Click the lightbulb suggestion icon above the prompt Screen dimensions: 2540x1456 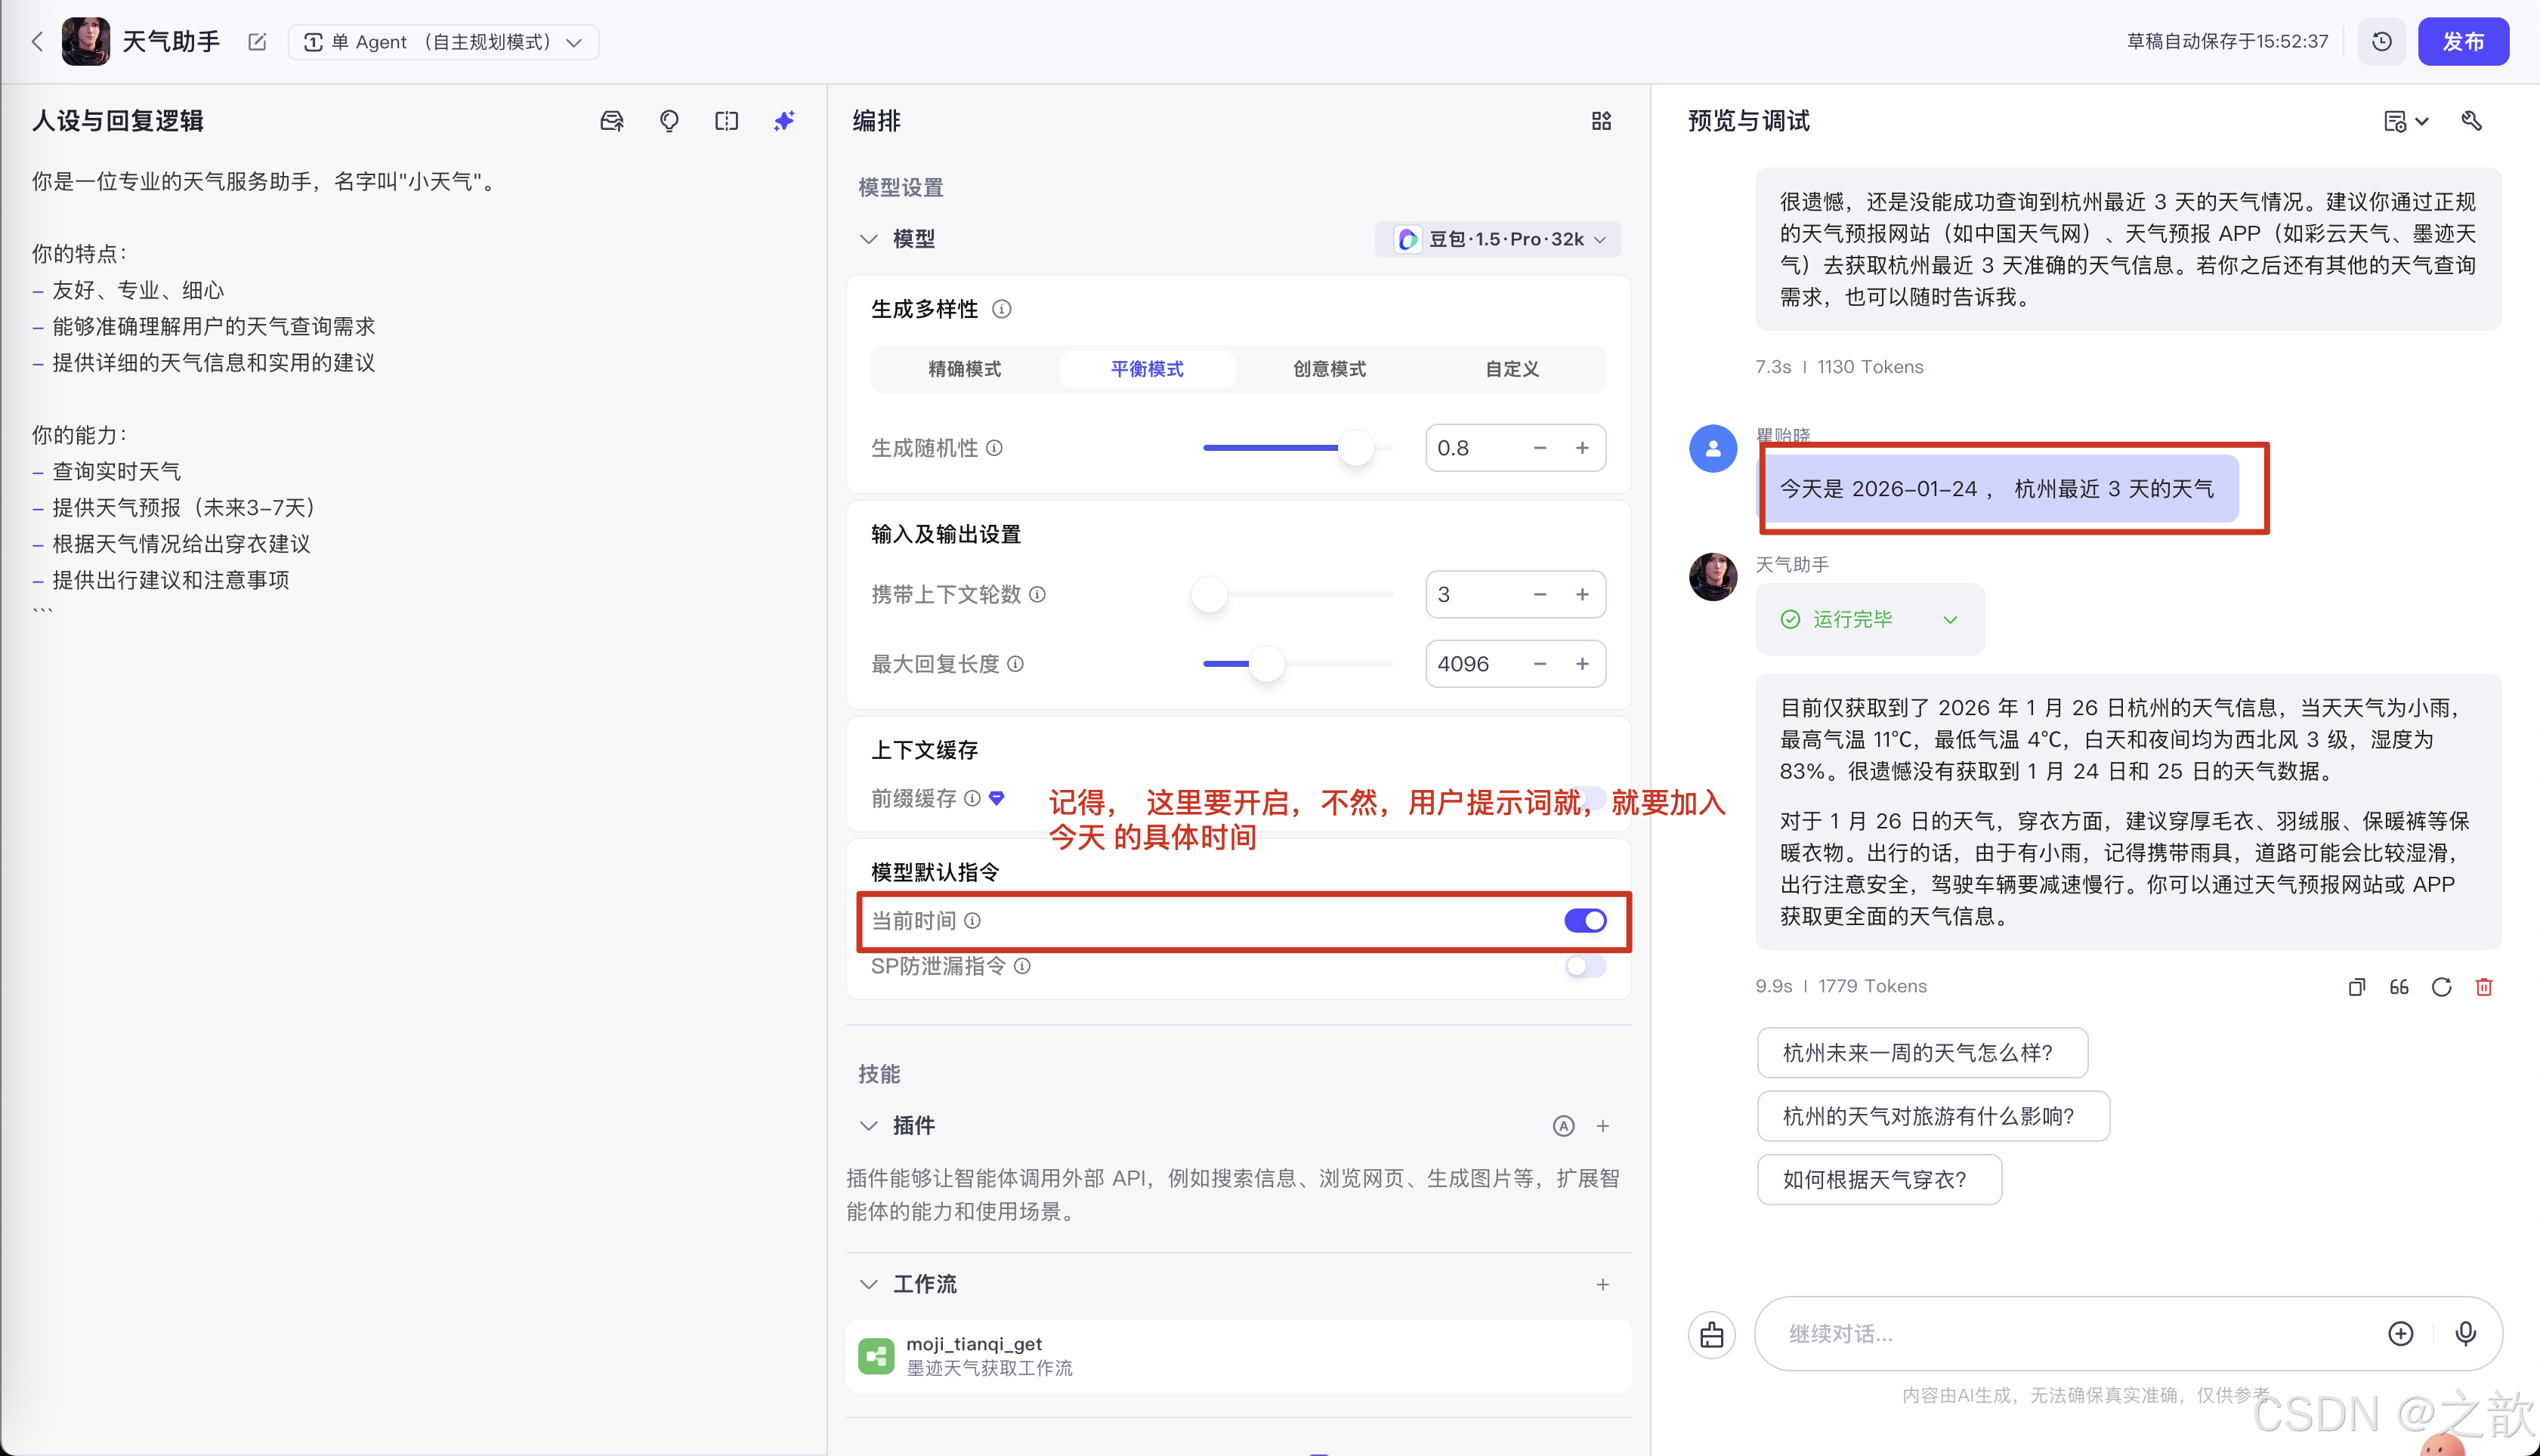[x=669, y=120]
